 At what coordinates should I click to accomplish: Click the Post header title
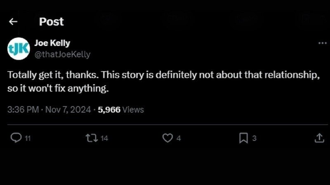[52, 21]
